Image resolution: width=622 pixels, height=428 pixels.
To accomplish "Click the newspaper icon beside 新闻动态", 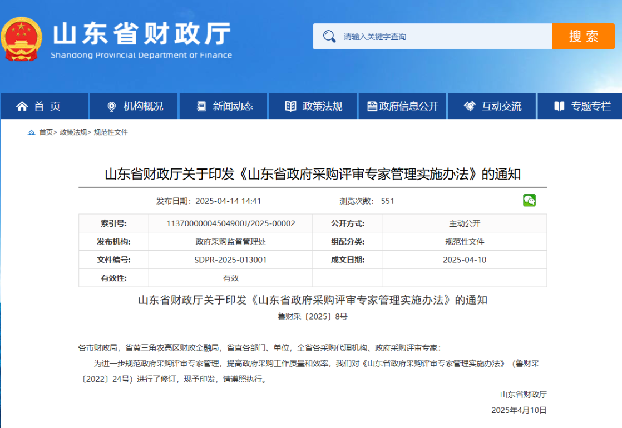I will (201, 106).
